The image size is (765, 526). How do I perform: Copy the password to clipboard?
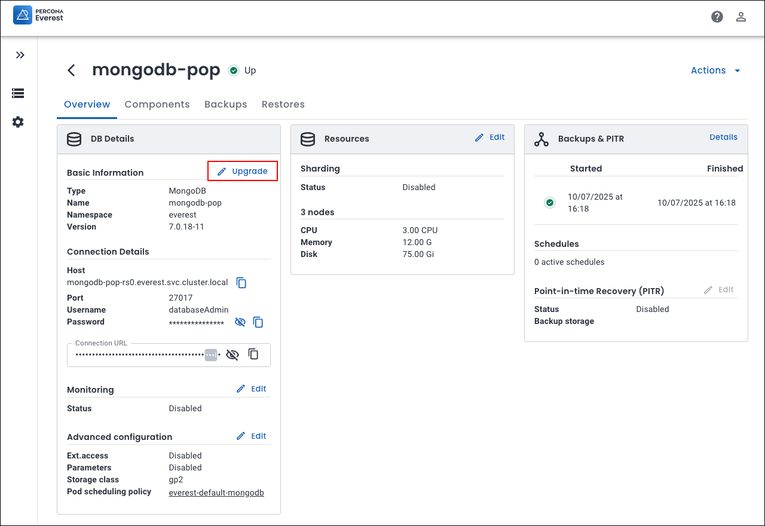point(258,322)
